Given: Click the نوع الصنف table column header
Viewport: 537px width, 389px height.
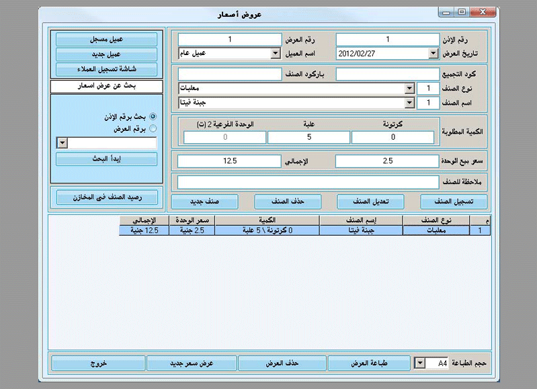Looking at the screenshot, I should point(436,220).
